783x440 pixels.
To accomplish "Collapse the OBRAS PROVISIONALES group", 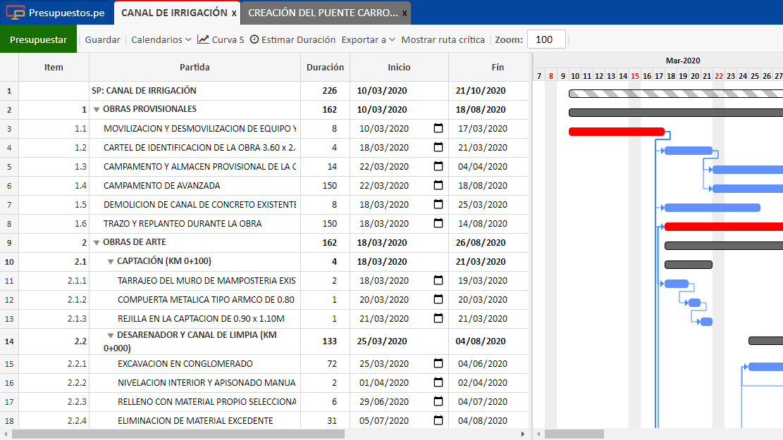I will coord(97,109).
